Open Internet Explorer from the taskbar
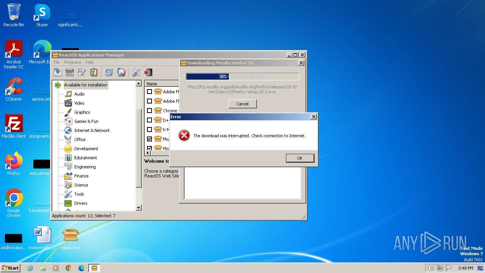485x273 pixels. click(x=30, y=268)
